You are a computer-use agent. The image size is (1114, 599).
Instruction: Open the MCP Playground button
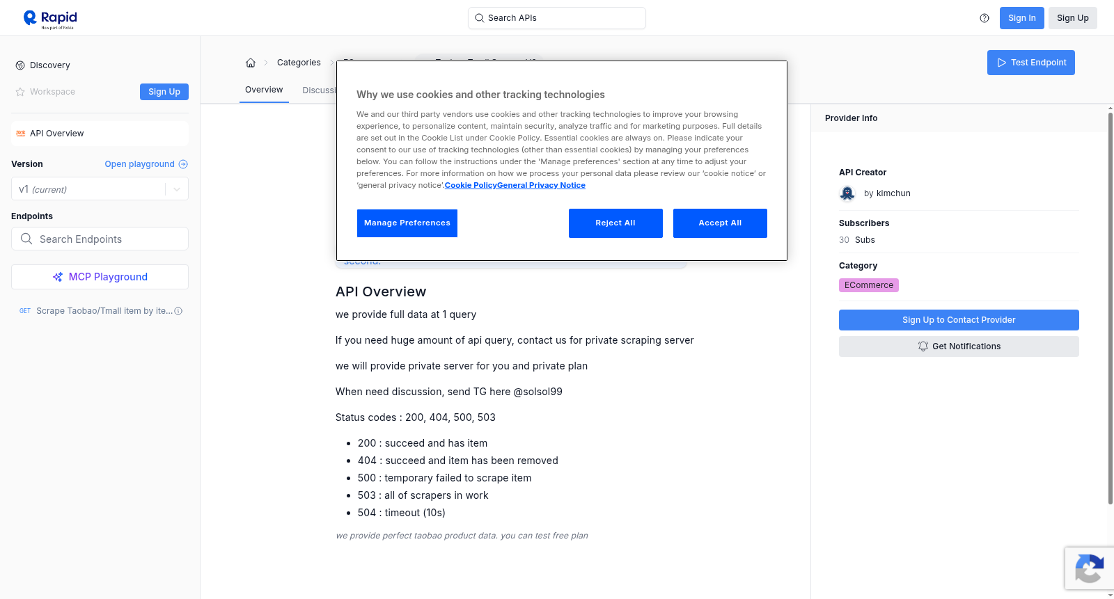tap(100, 277)
